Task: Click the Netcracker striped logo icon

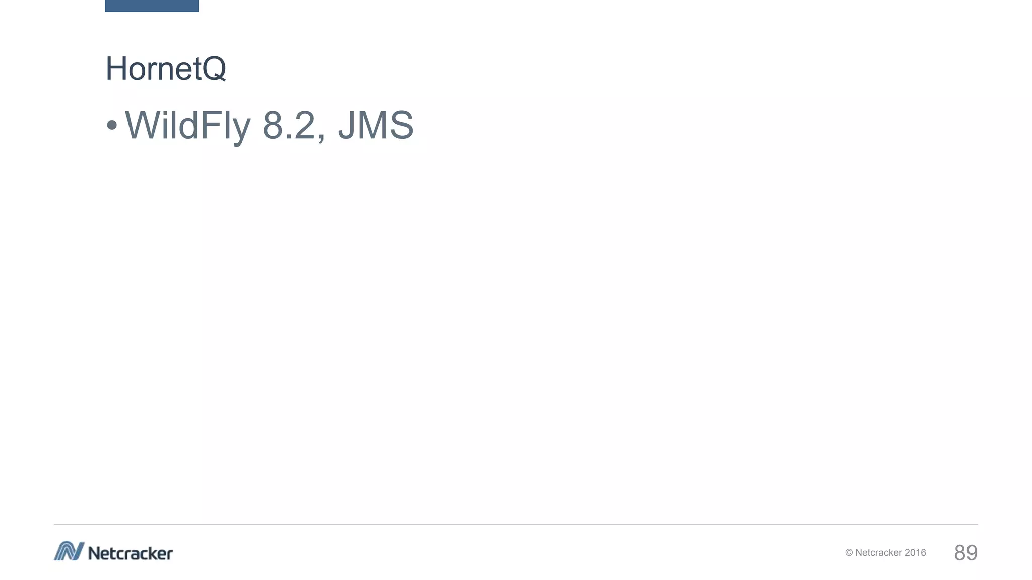Action: (69, 551)
